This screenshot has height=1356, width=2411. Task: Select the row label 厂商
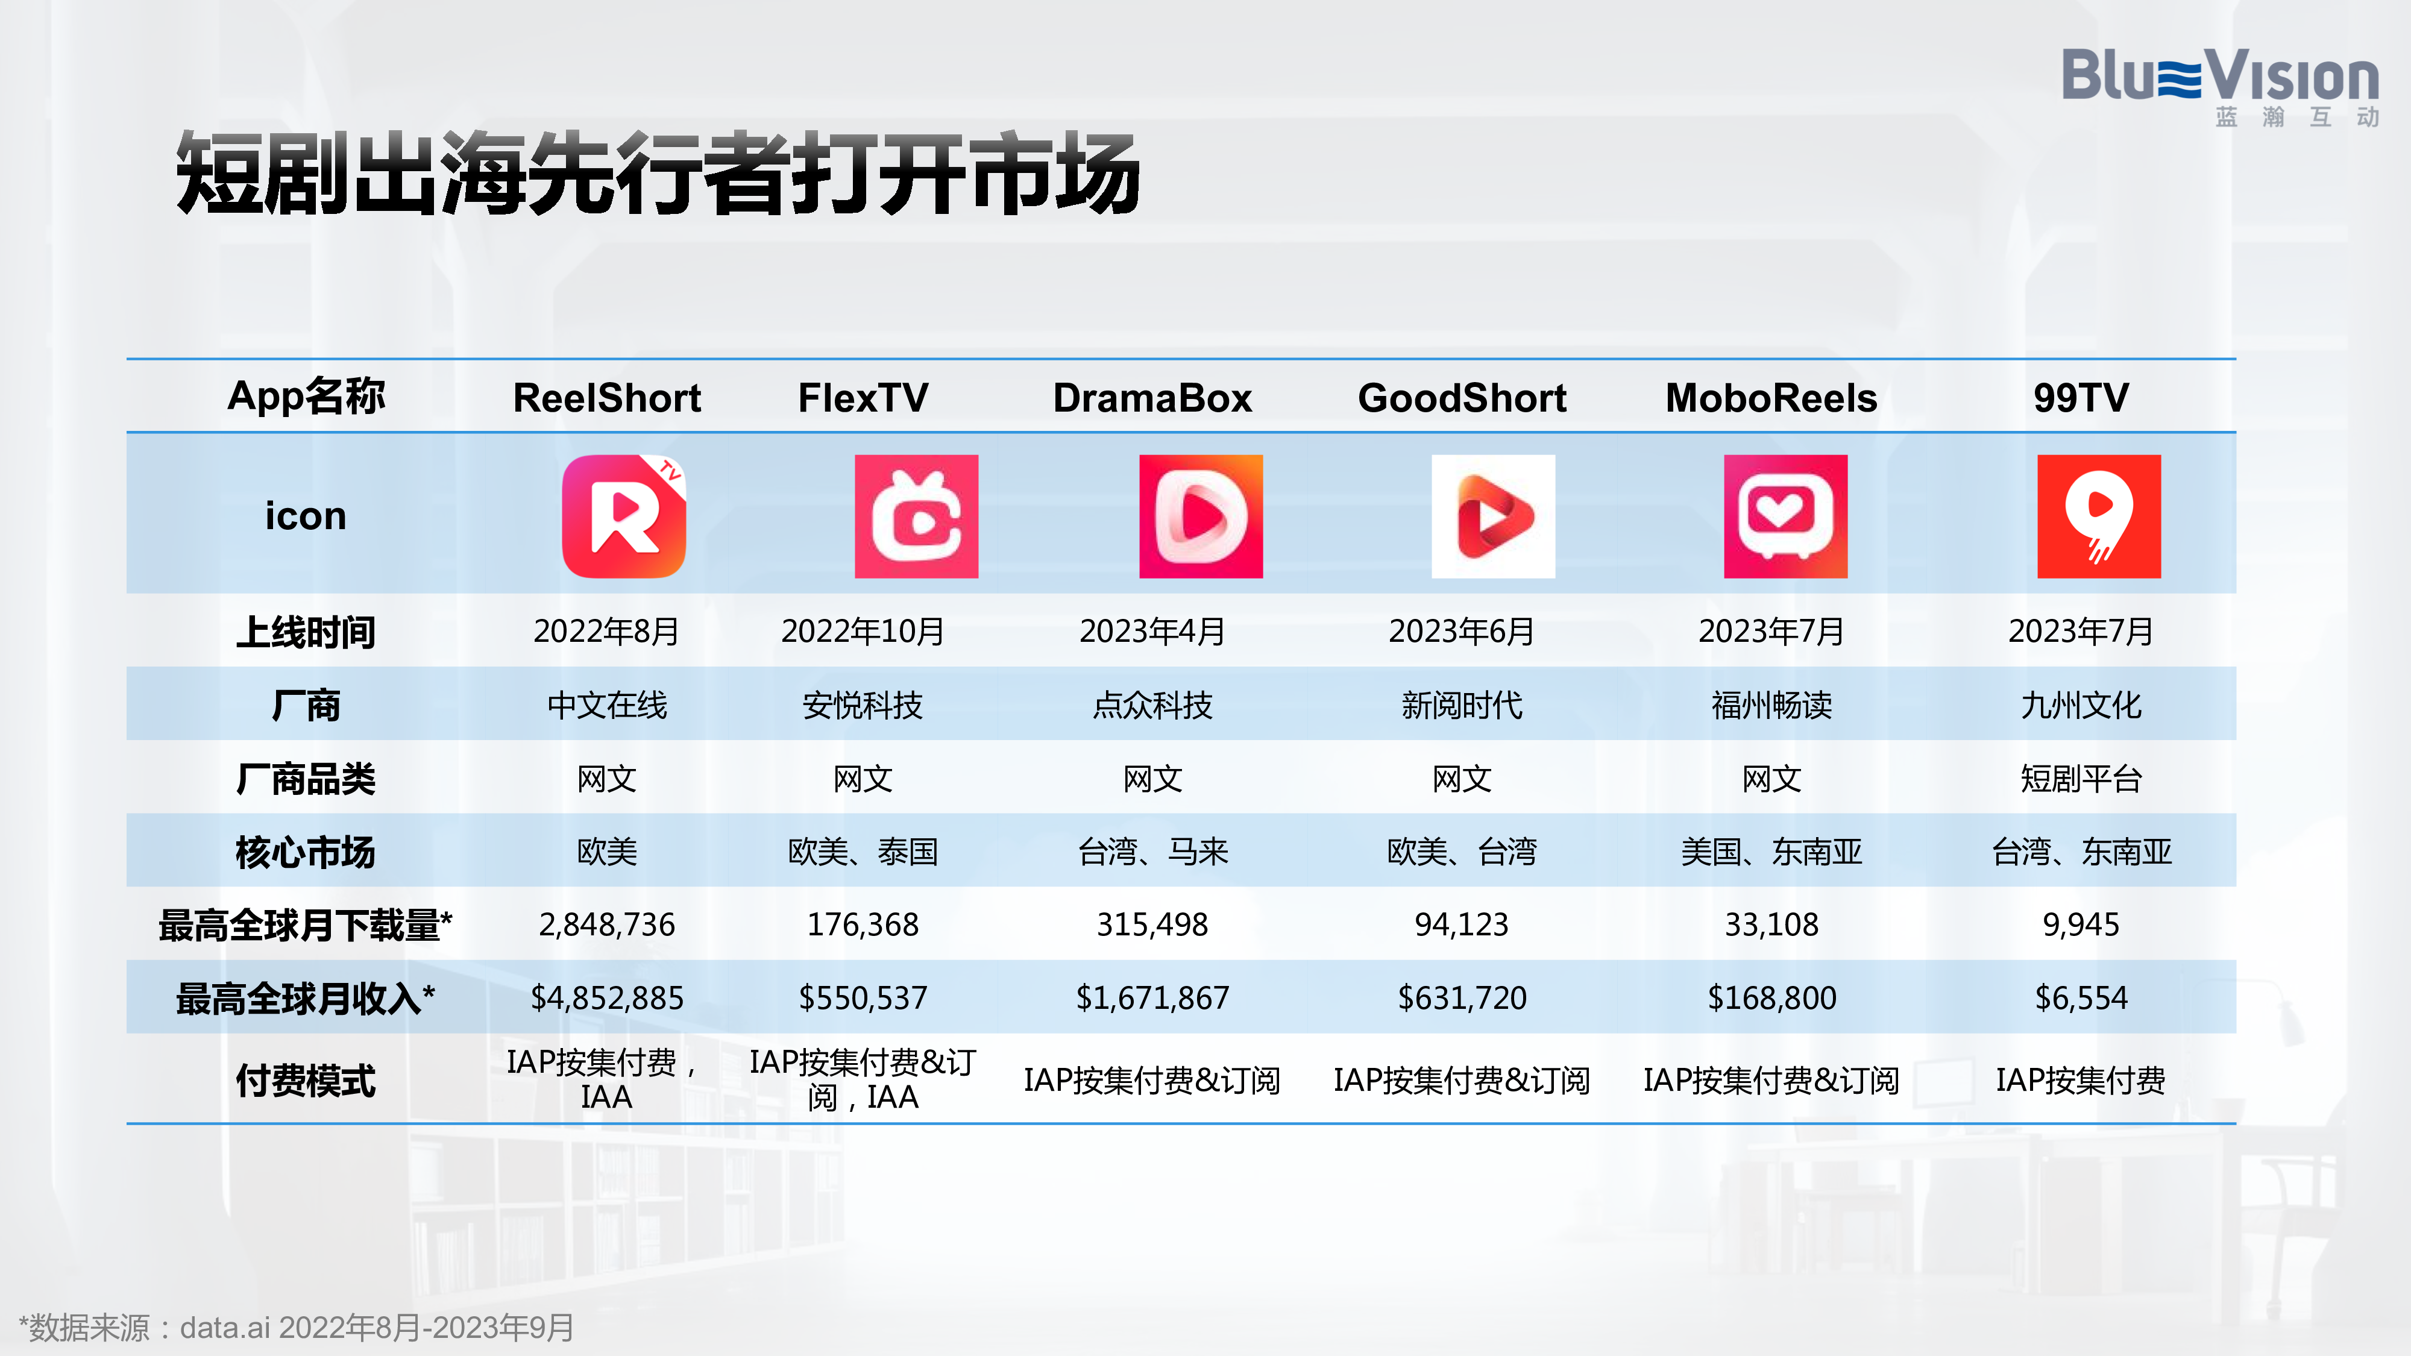pos(306,705)
